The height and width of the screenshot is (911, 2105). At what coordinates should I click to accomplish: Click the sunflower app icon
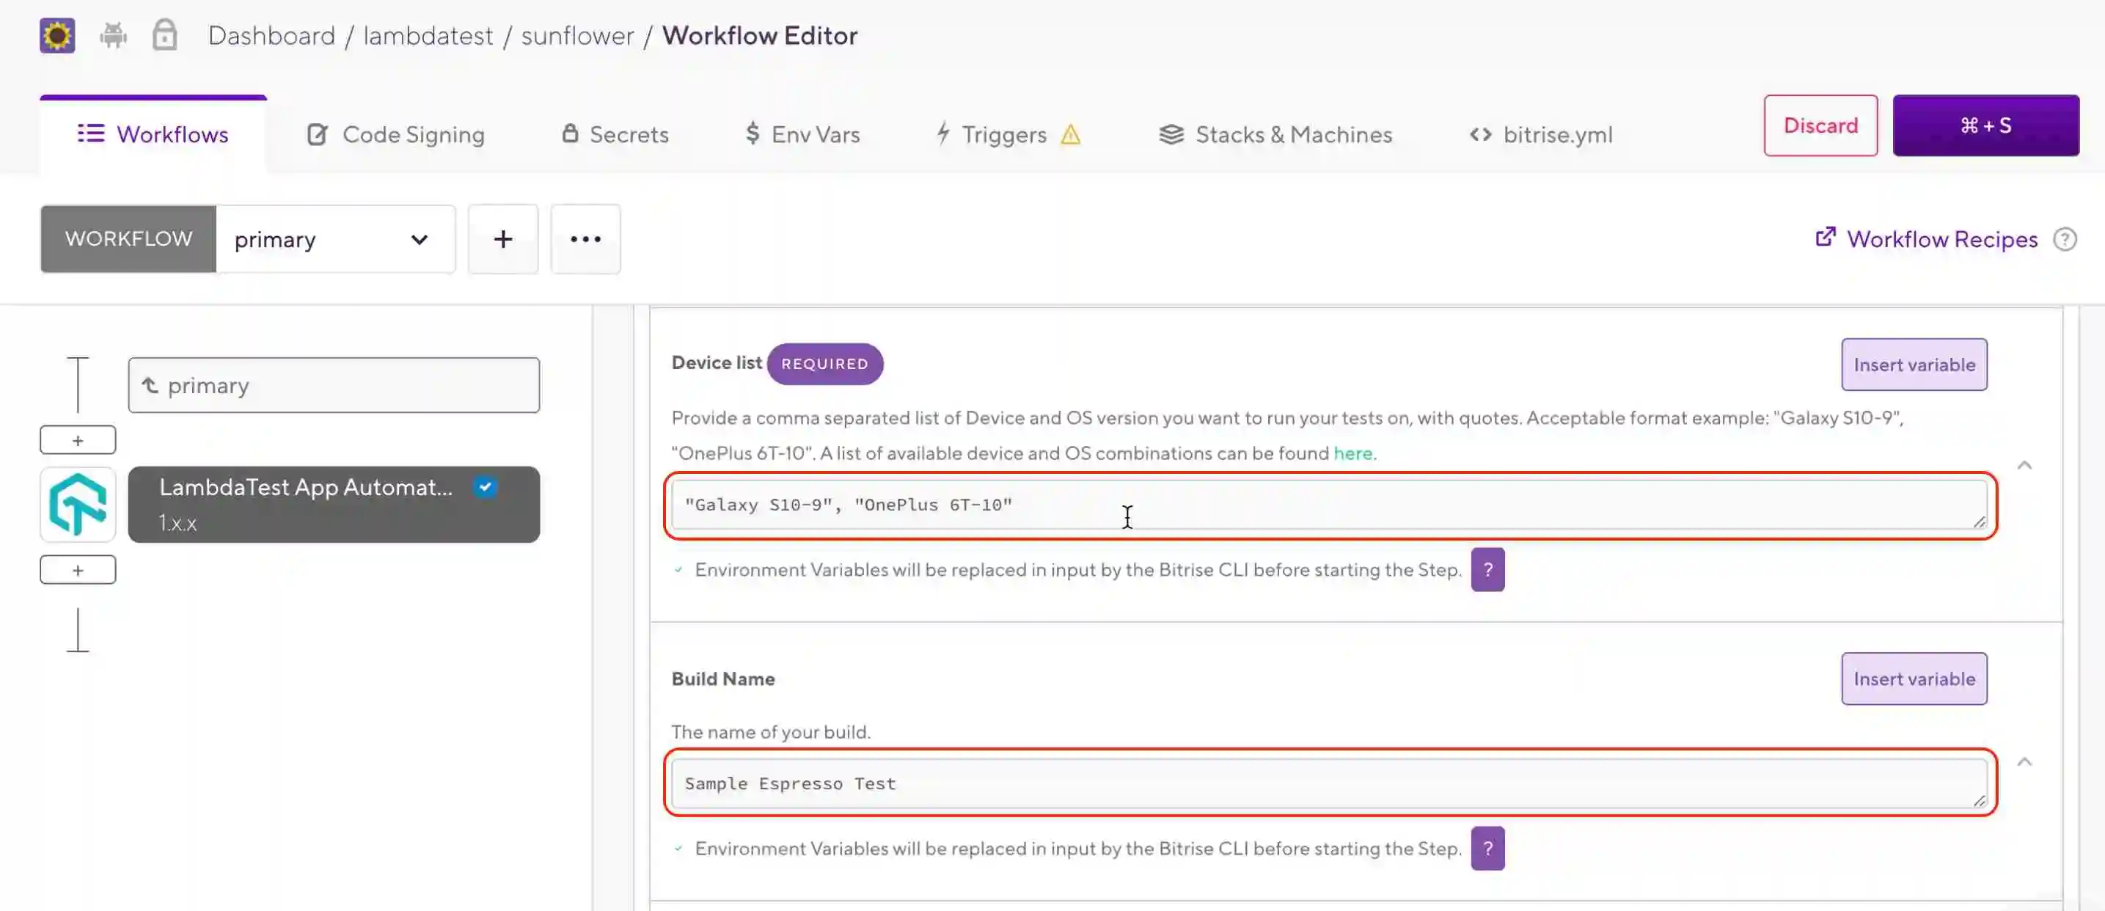coord(57,36)
